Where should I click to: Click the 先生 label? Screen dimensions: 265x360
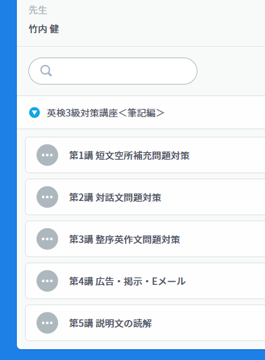tap(38, 10)
